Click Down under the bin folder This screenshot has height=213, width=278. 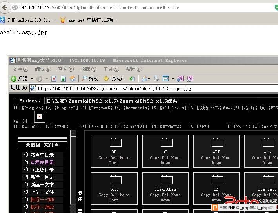pyautogui.click(x=114, y=200)
